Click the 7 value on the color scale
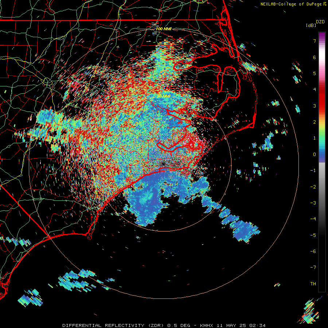 (315, 41)
